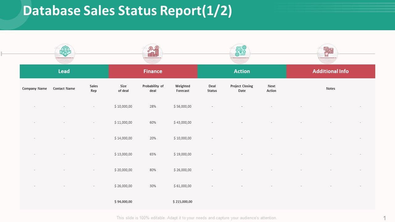The image size is (395, 222).
Task: Click the Notes column header
Action: tap(331, 88)
